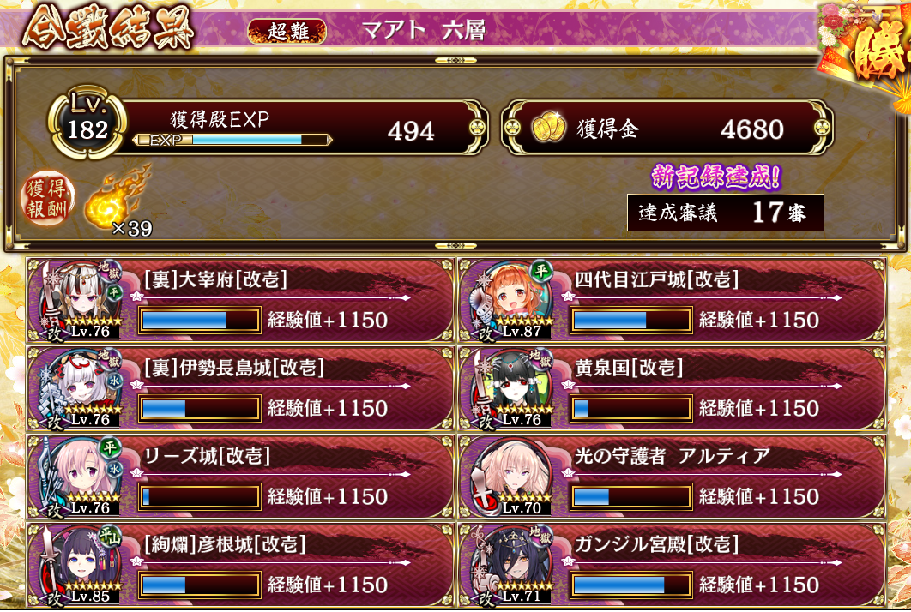This screenshot has height=612, width=911.
Task: Click the gold coin icon beside 獲得金
Action: [548, 127]
